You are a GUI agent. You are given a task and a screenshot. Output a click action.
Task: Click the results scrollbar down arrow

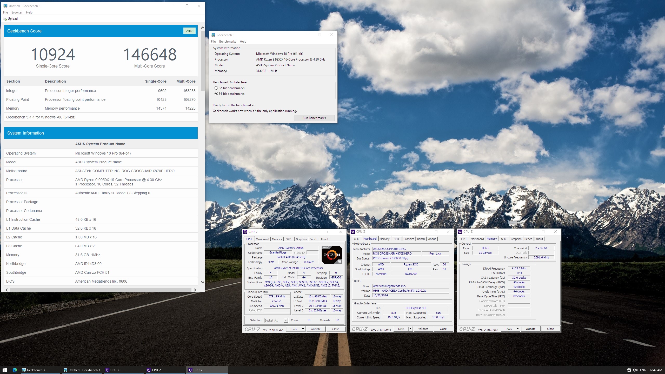coord(203,282)
